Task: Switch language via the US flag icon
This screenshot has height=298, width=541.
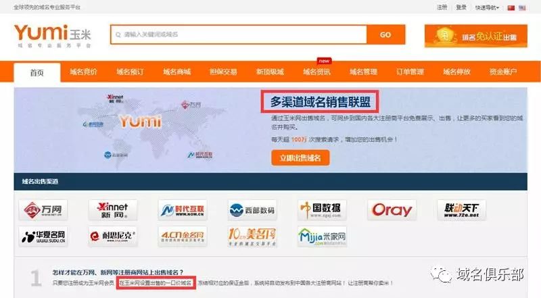Action: click(522, 7)
